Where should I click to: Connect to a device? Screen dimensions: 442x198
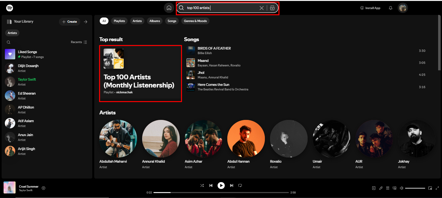394,188
